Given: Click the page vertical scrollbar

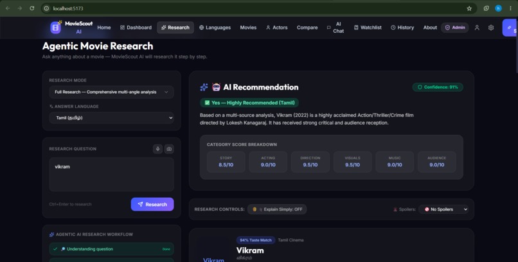Looking at the screenshot, I should pyautogui.click(x=515, y=44).
